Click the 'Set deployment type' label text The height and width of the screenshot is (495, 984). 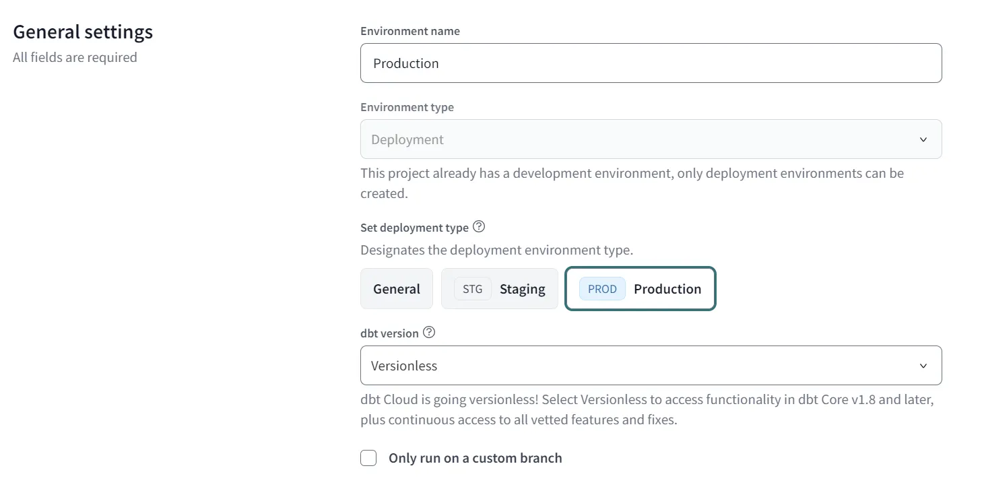(x=414, y=228)
